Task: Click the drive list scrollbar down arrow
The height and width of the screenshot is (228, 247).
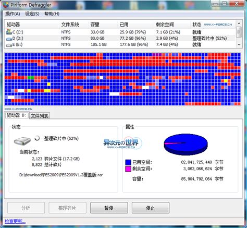Action: [x=239, y=45]
